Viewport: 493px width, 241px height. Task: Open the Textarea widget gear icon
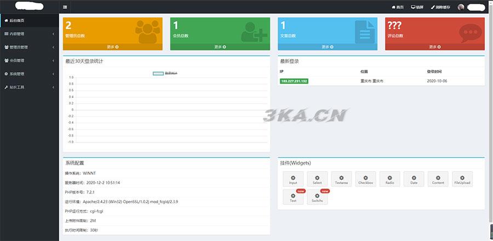point(341,179)
